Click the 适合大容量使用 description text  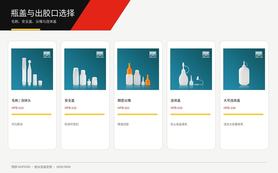point(233,124)
